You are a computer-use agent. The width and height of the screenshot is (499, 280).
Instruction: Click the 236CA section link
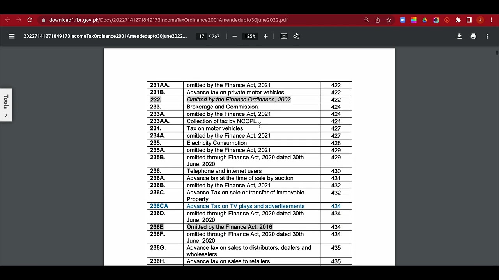[x=159, y=206]
